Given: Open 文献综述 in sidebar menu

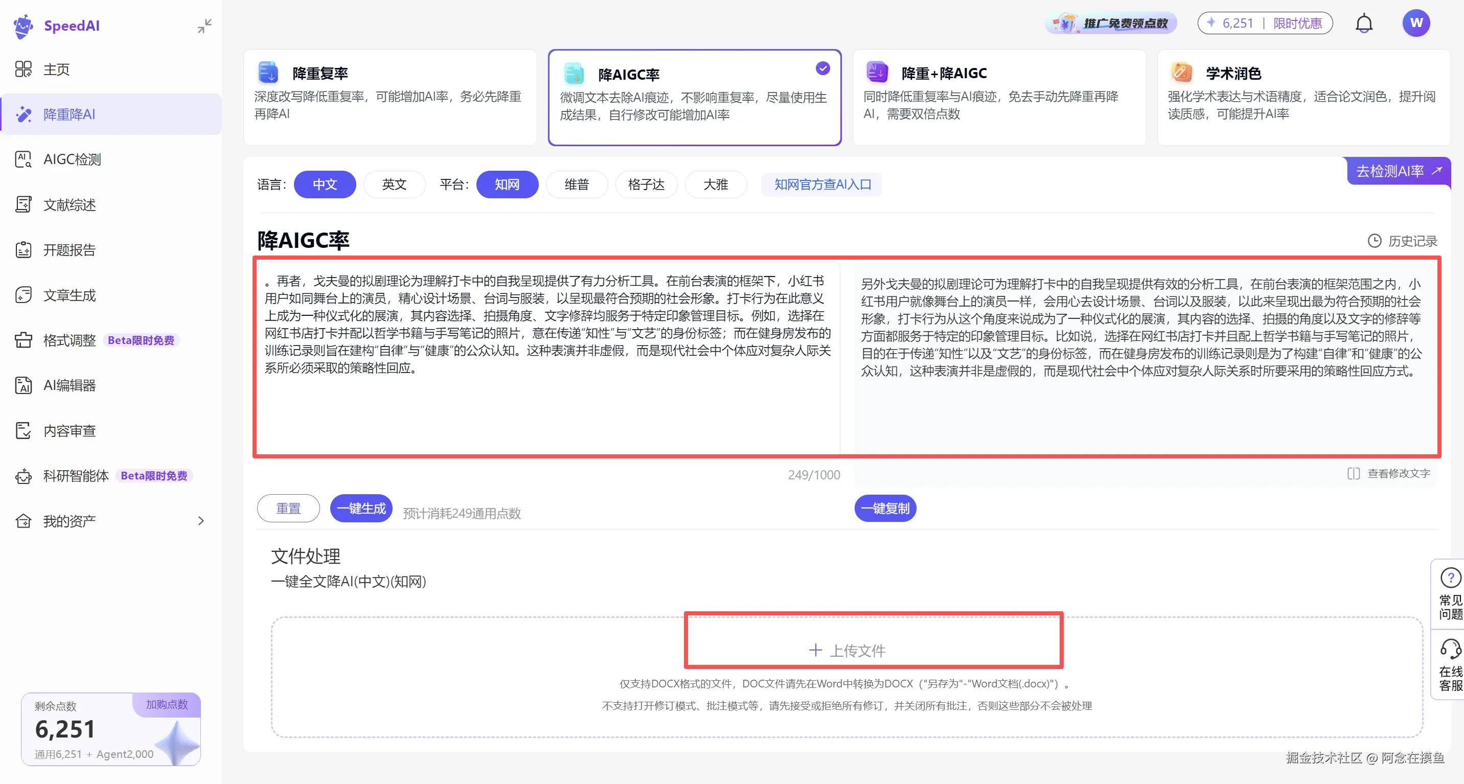Looking at the screenshot, I should (x=70, y=204).
